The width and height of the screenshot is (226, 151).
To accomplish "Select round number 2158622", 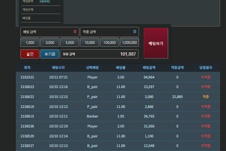I will 27,96.
